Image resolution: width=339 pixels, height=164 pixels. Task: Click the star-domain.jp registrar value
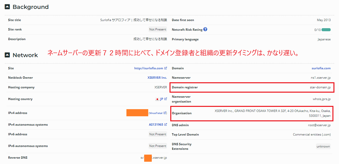[x=320, y=87]
